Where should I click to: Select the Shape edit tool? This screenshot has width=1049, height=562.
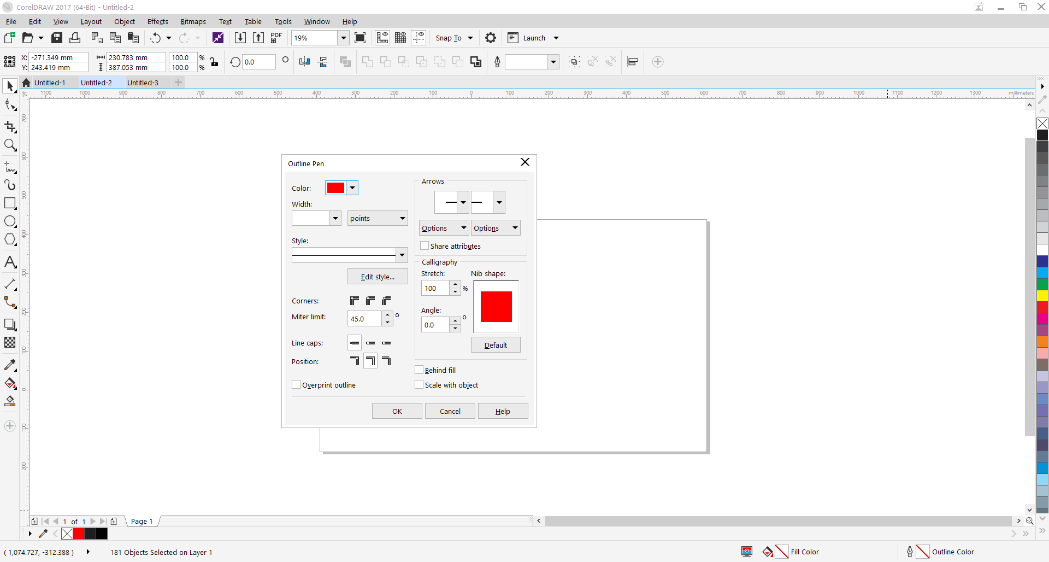click(x=10, y=105)
